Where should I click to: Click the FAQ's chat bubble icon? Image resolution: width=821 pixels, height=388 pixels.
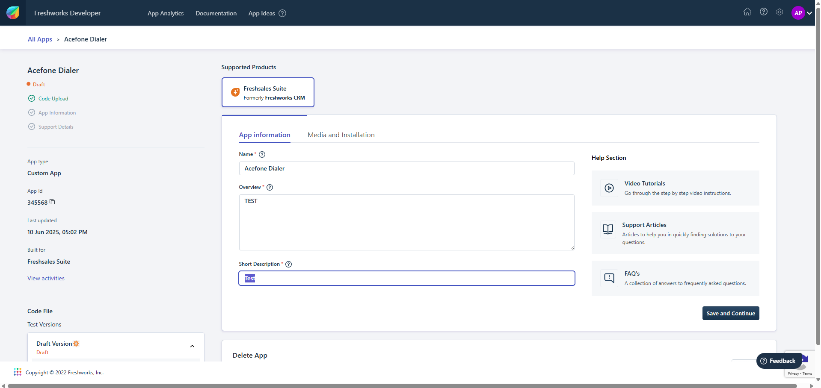pos(609,278)
